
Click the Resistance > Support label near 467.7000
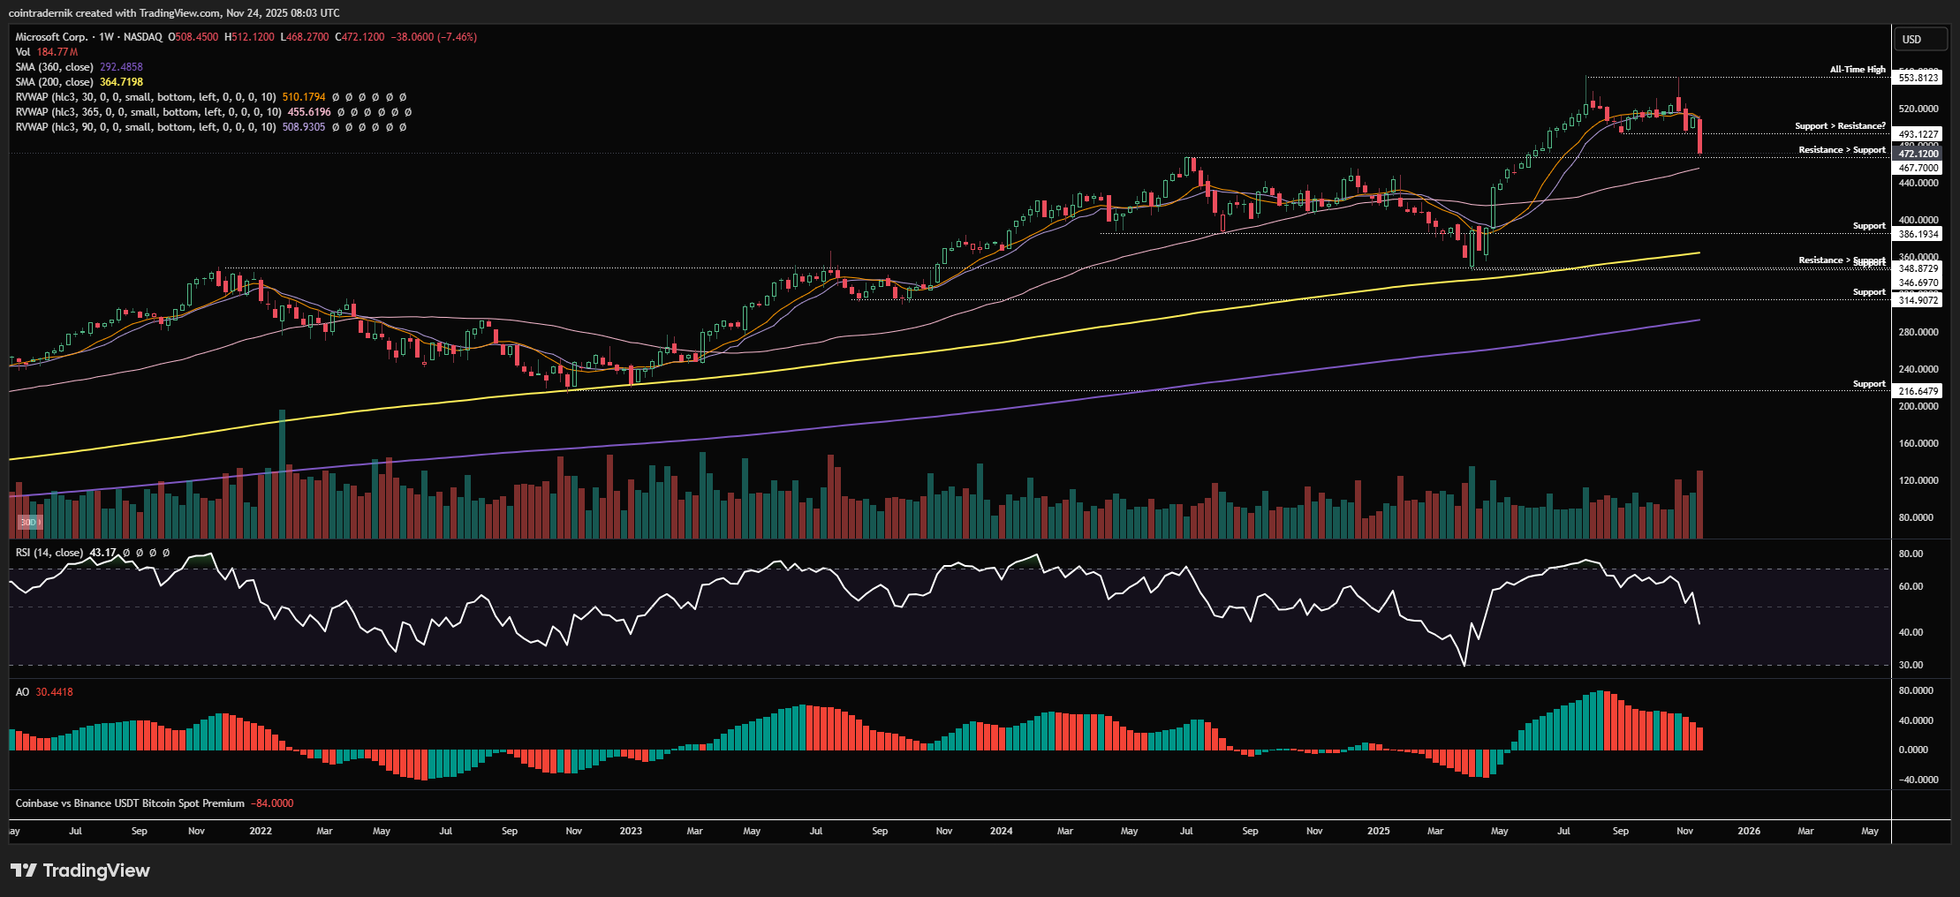[x=1843, y=150]
